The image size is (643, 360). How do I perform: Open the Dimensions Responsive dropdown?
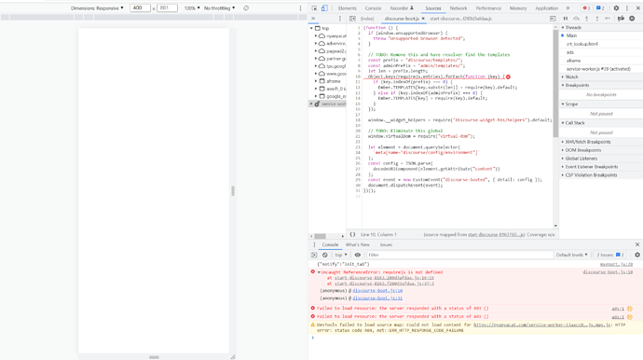click(97, 8)
